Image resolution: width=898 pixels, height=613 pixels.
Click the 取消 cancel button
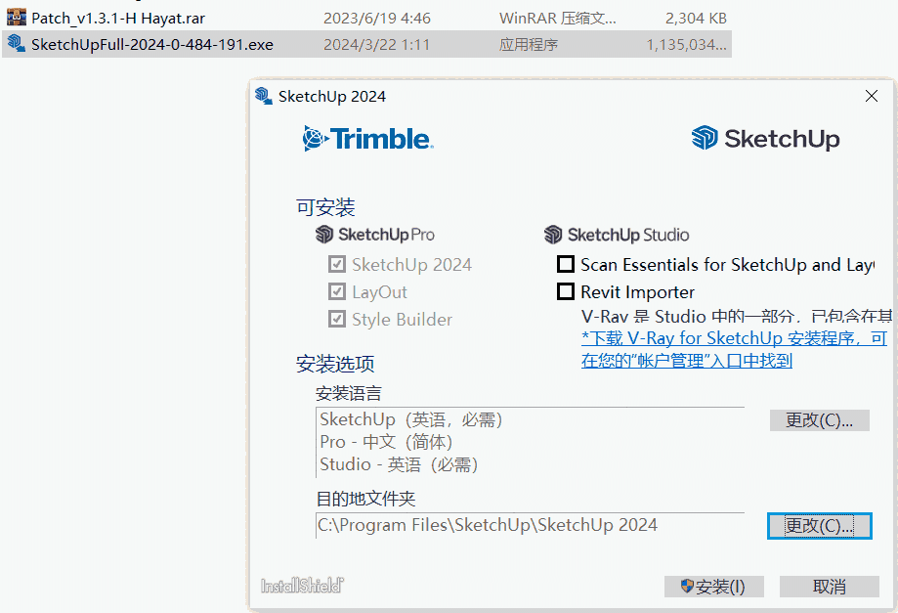pos(830,587)
